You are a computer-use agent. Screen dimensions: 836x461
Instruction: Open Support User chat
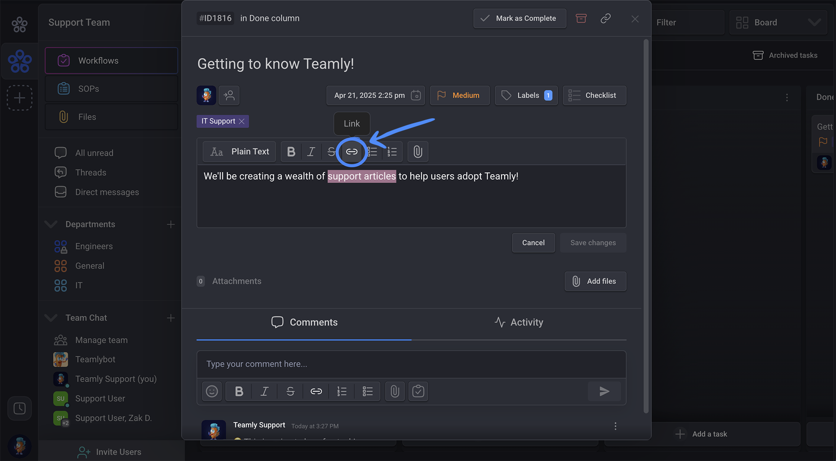[100, 399]
